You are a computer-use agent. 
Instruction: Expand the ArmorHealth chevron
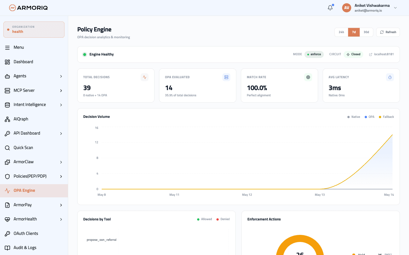pos(61,219)
